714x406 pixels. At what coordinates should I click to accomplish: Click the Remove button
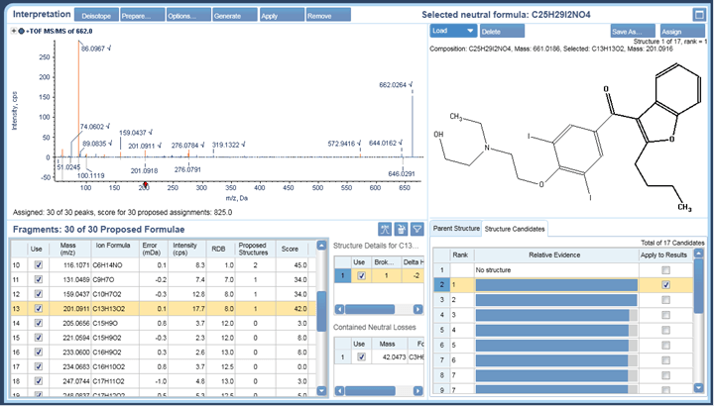(328, 16)
